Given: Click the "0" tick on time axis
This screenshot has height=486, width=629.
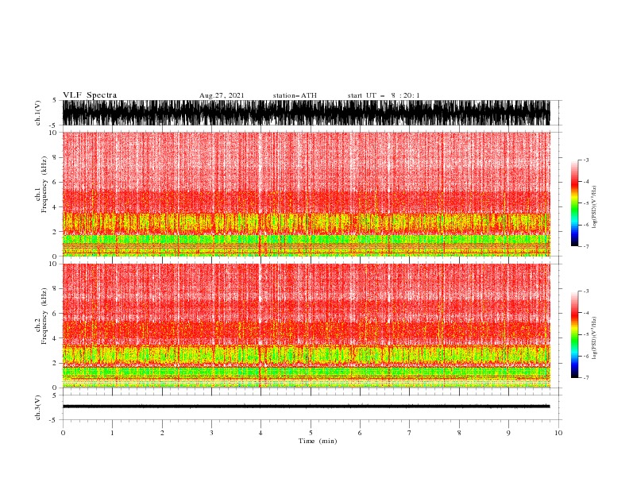Looking at the screenshot, I should [63, 433].
